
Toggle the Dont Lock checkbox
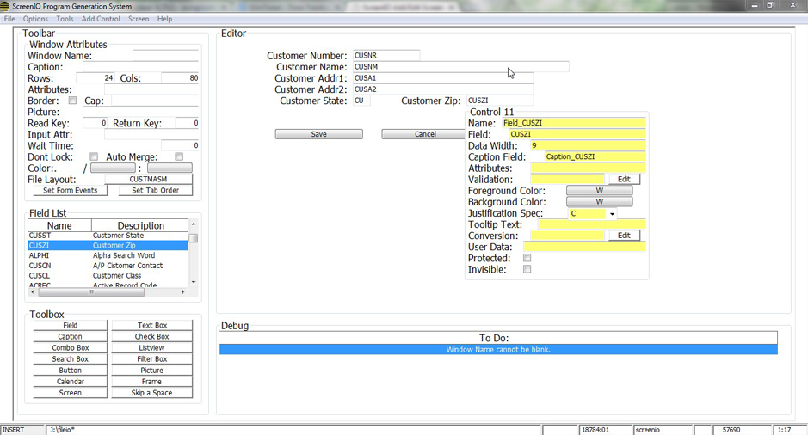tap(94, 157)
